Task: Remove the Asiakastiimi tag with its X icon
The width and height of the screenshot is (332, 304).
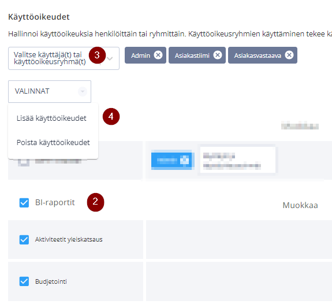Action: coord(218,55)
